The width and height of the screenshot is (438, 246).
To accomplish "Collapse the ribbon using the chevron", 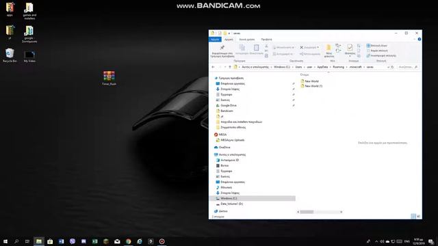I will click(414, 40).
